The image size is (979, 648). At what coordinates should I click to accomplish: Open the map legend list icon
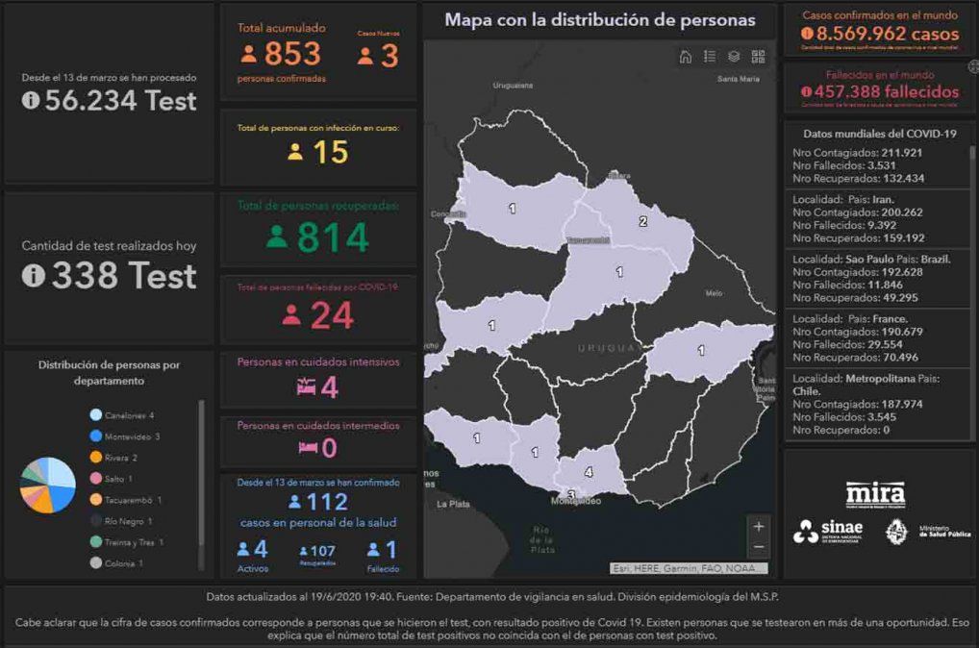coord(710,57)
